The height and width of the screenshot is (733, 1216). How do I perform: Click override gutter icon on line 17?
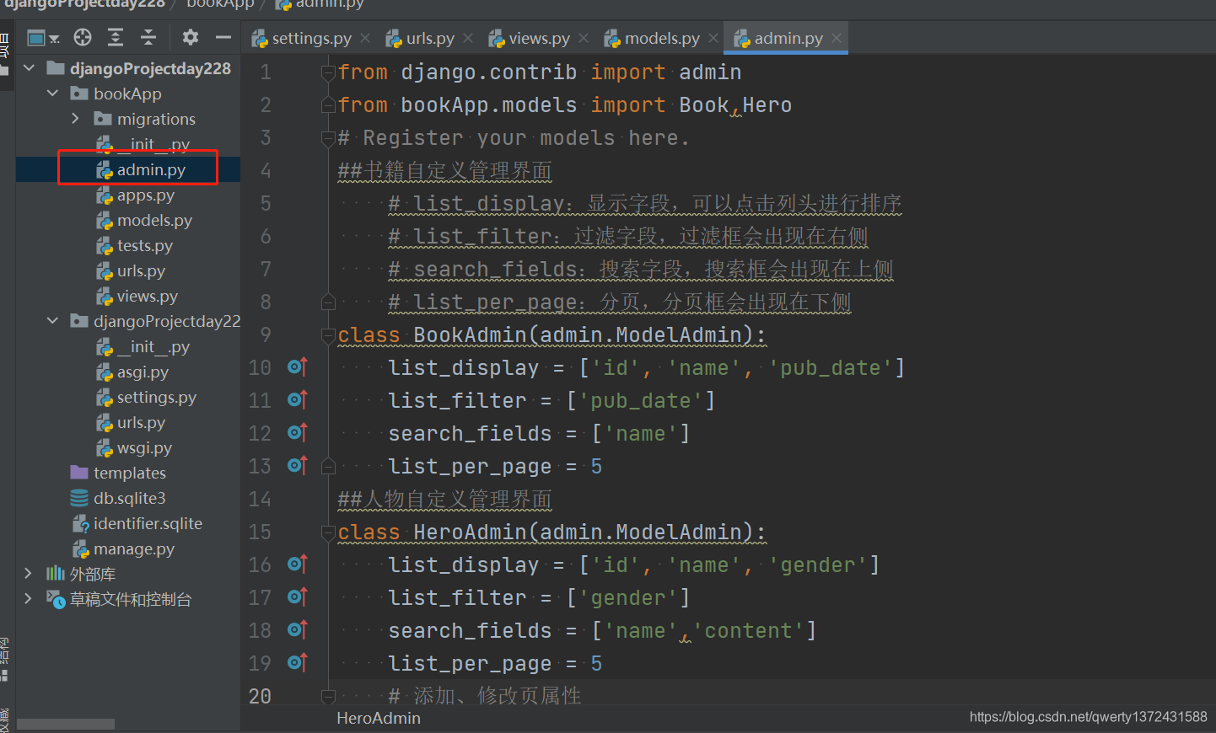pos(298,597)
